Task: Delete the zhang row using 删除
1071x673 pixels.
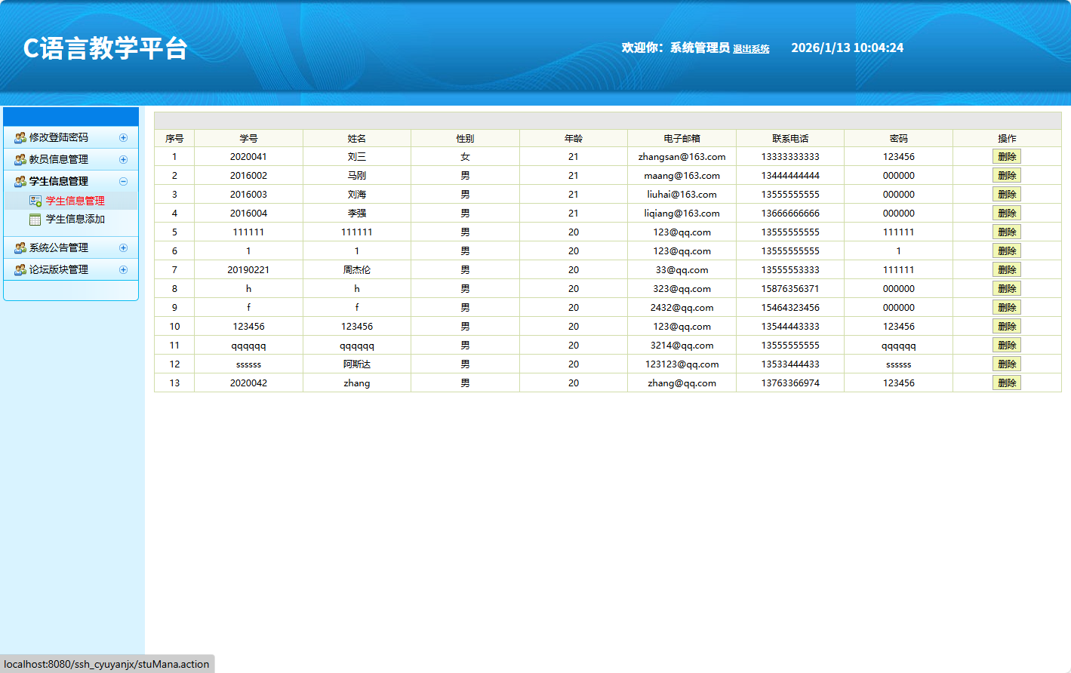Action: point(1006,383)
